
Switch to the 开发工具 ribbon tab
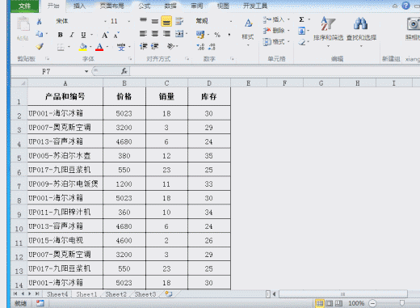tap(255, 6)
